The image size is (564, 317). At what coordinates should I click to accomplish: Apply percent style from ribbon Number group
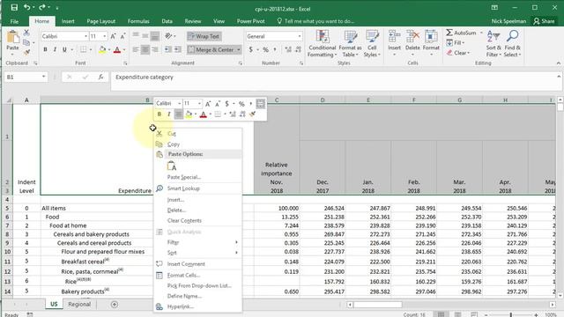pos(265,49)
